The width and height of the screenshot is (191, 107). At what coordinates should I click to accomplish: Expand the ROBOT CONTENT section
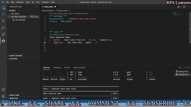click(x=8, y=56)
